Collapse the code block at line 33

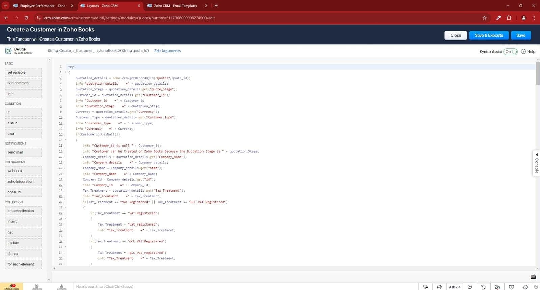pos(66,247)
